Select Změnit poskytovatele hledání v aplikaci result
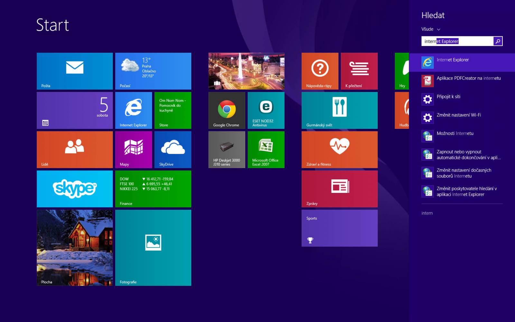Screen dimensions: 515x322 click(x=462, y=191)
